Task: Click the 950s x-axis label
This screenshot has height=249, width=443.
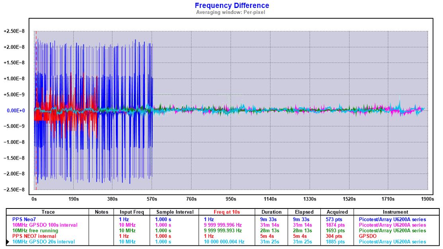Action: [231, 199]
